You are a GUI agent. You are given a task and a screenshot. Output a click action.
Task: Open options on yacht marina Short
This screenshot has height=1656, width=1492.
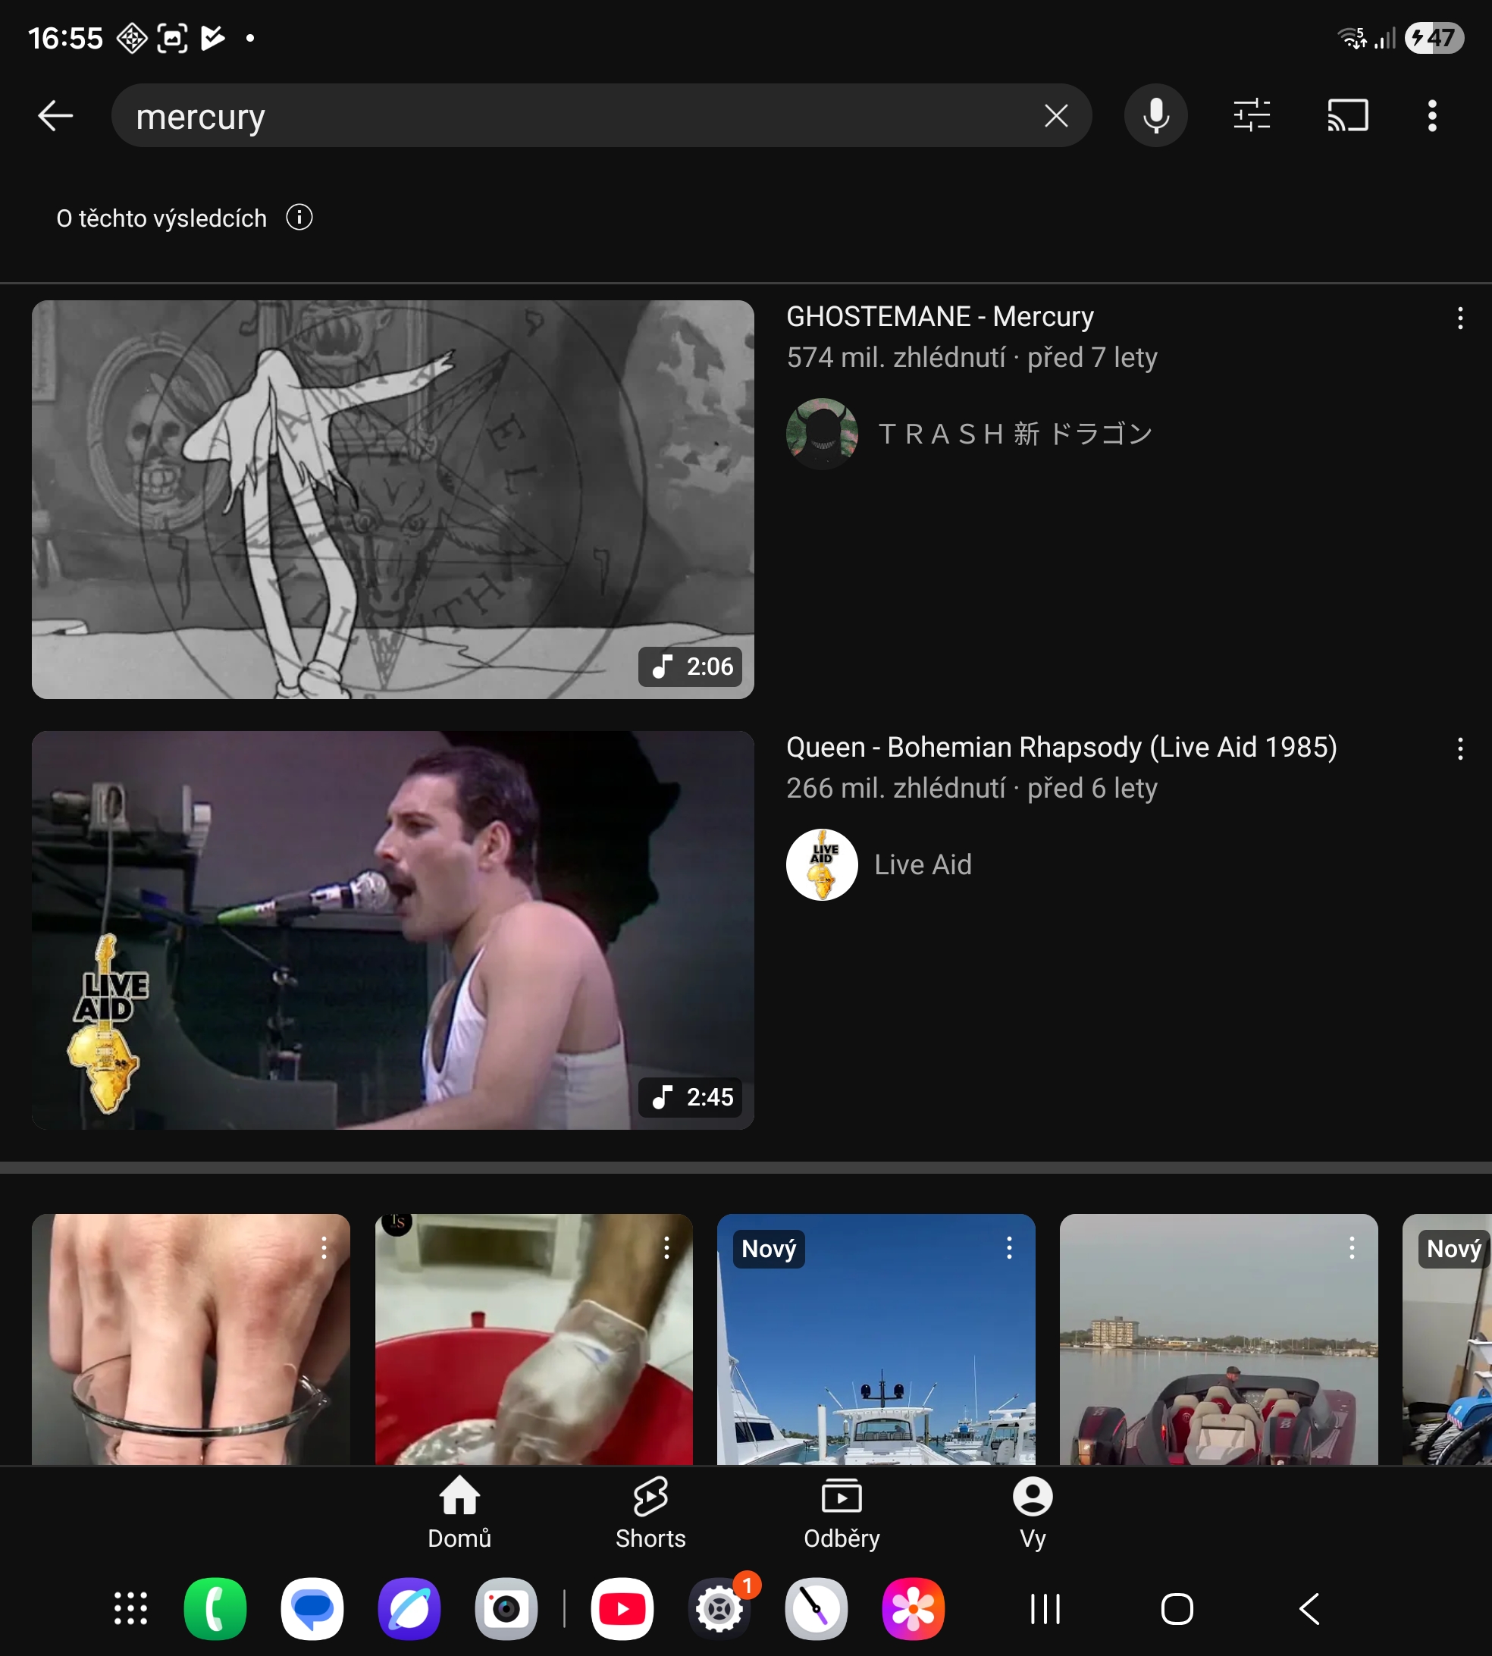[1009, 1249]
